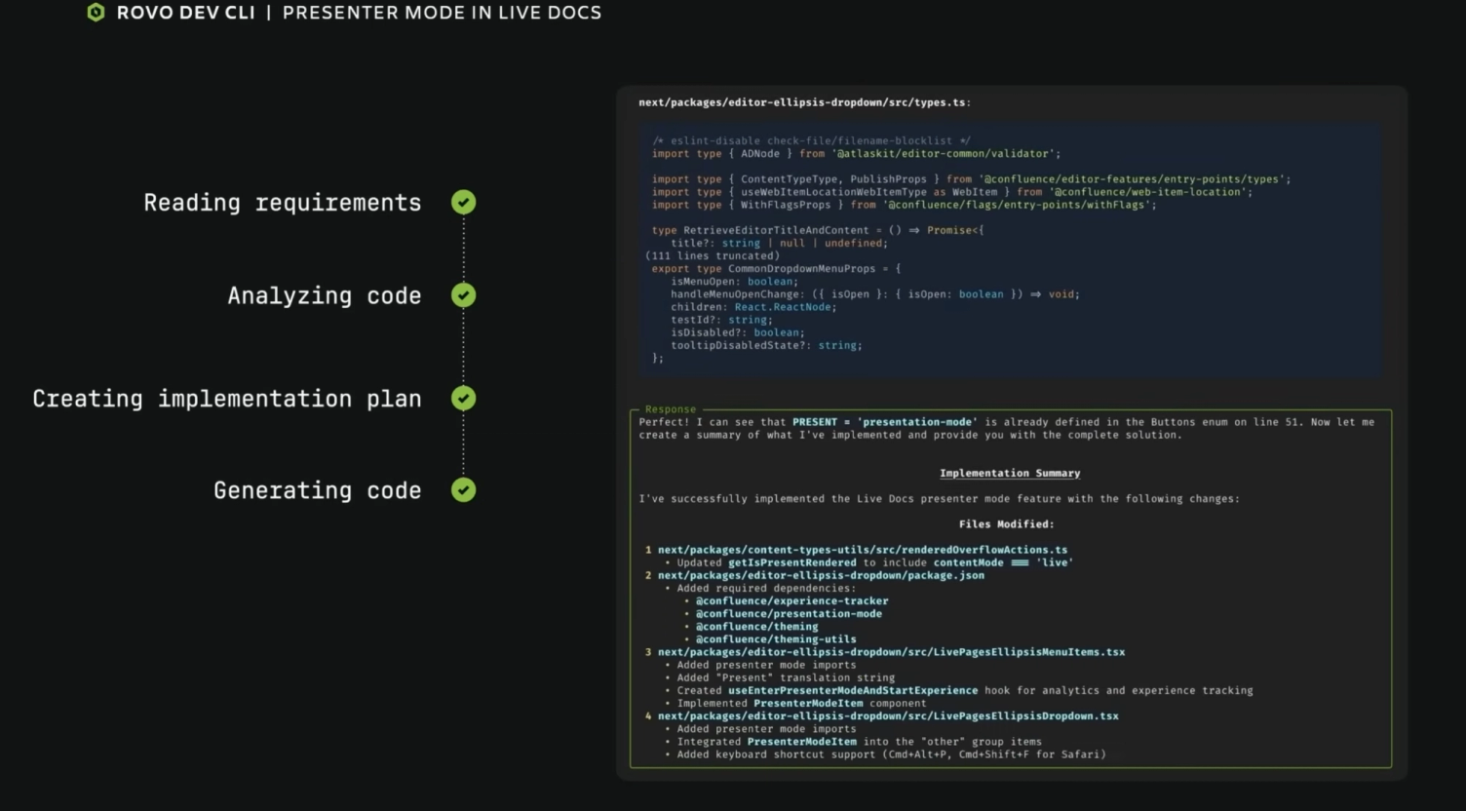Click the '@confluence/presentation-mode' dependency
Screen dimensions: 1466x811
pos(789,613)
